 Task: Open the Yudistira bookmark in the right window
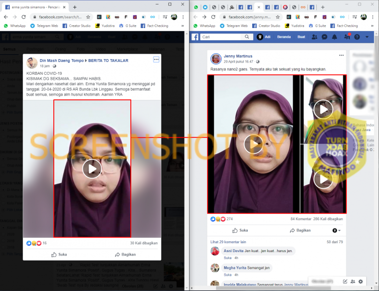295,26
